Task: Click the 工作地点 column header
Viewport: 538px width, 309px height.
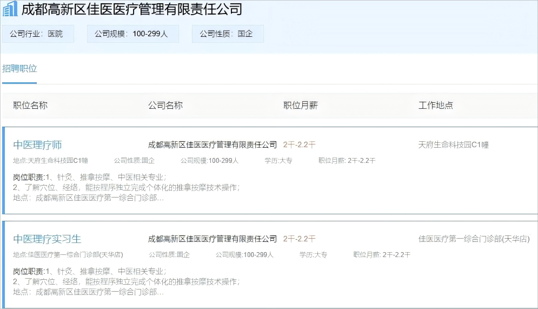Action: pyautogui.click(x=436, y=106)
